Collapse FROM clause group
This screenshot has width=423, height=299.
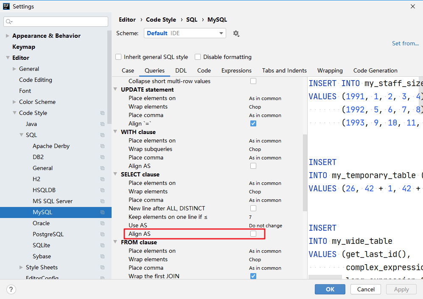115,242
